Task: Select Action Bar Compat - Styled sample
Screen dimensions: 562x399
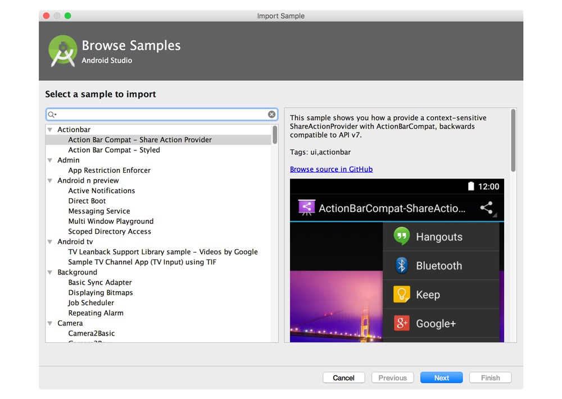Action: 114,150
